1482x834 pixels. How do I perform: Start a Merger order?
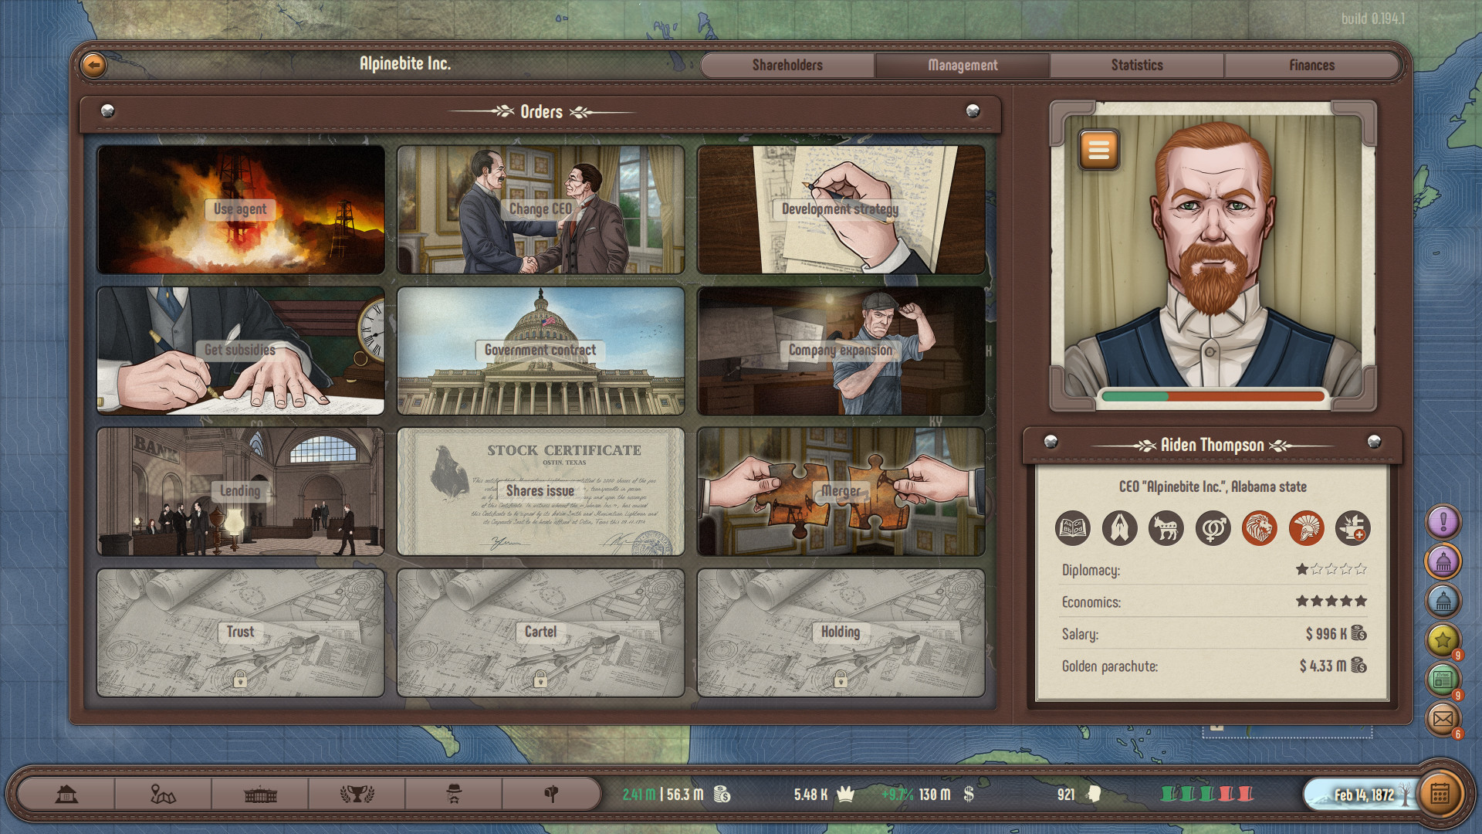(841, 491)
